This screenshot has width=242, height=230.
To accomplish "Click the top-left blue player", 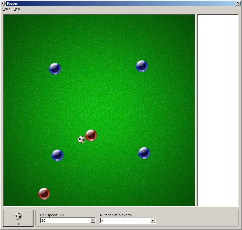I will click(x=55, y=69).
